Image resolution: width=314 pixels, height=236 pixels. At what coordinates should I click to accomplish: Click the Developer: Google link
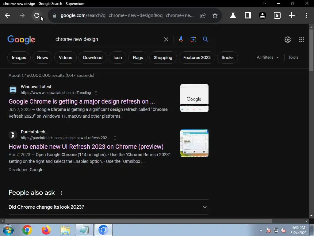pyautogui.click(x=36, y=170)
